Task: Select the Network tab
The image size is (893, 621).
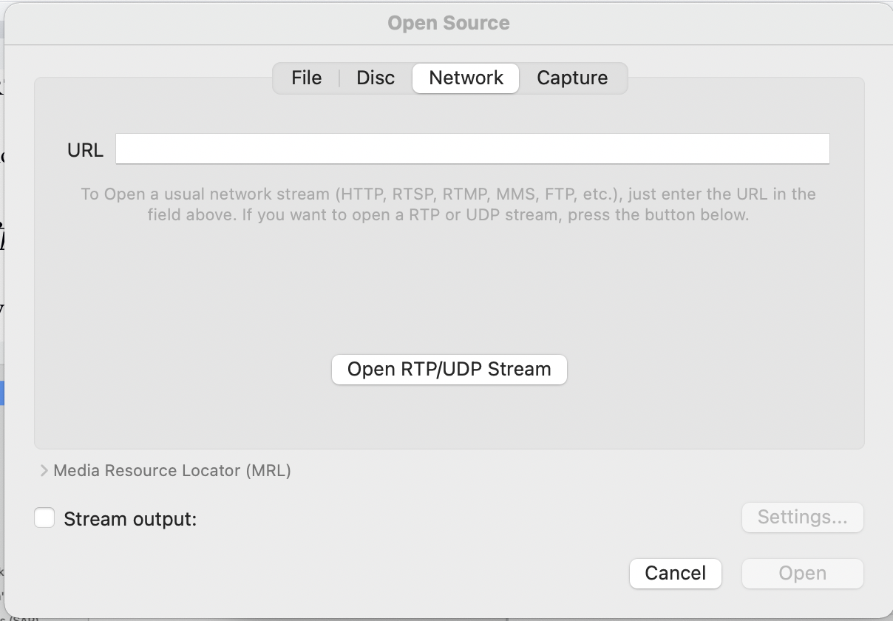Action: click(466, 78)
